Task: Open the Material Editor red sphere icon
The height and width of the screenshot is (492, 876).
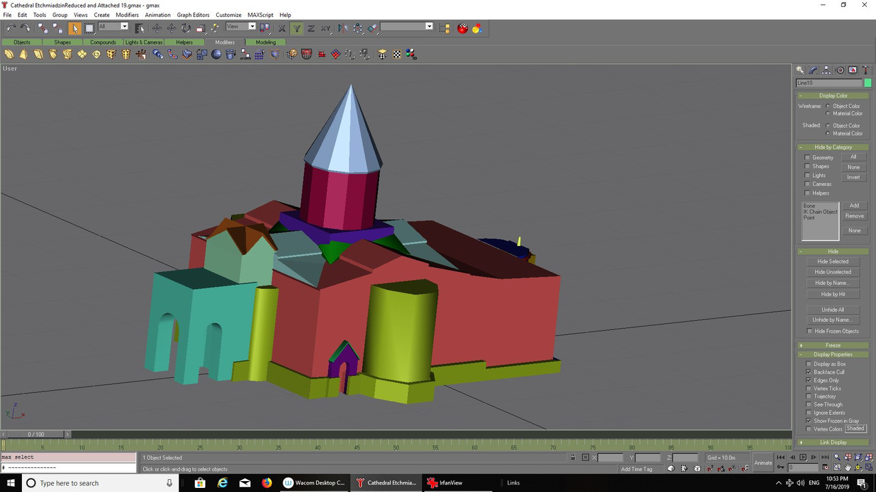Action: point(463,28)
